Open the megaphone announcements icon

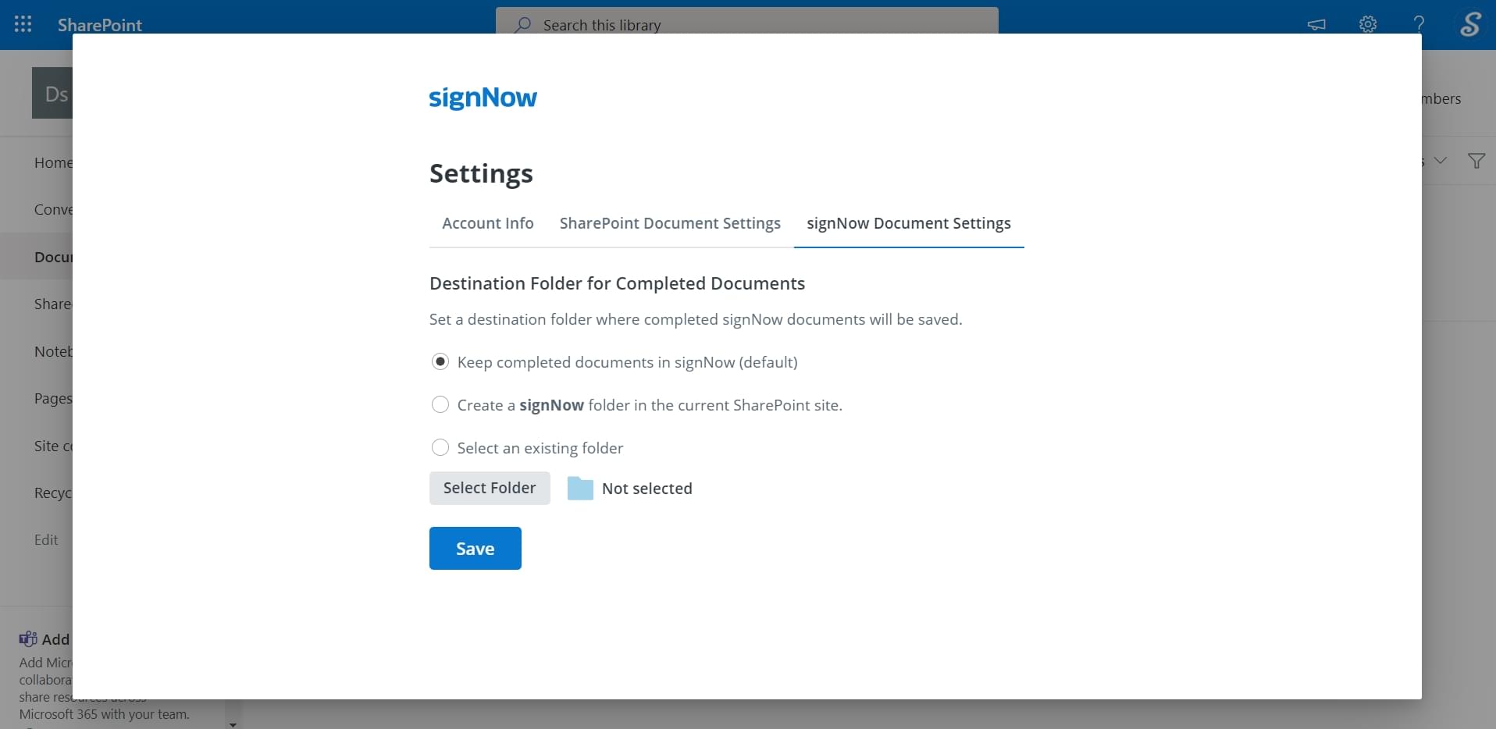coord(1316,24)
